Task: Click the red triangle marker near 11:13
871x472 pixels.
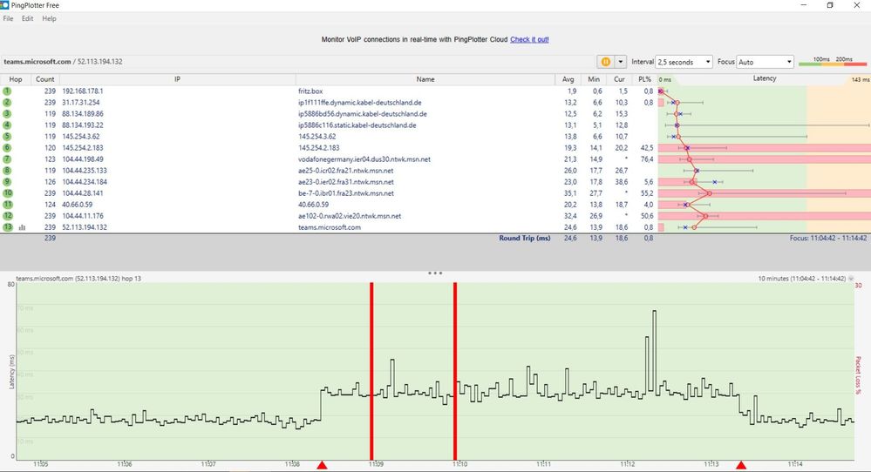Action: click(x=741, y=465)
